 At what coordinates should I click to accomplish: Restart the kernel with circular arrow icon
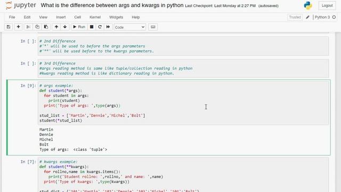click(100, 27)
